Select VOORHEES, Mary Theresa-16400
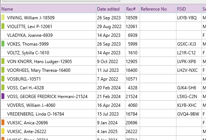206x140 pixels. coord(39,70)
